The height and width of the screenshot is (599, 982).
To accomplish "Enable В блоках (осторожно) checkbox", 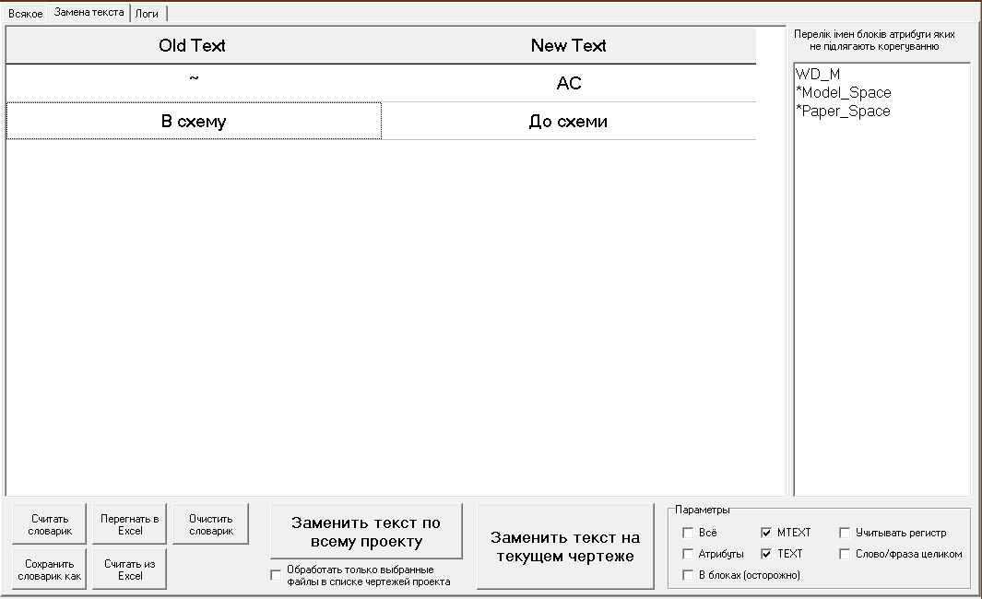I will (688, 575).
